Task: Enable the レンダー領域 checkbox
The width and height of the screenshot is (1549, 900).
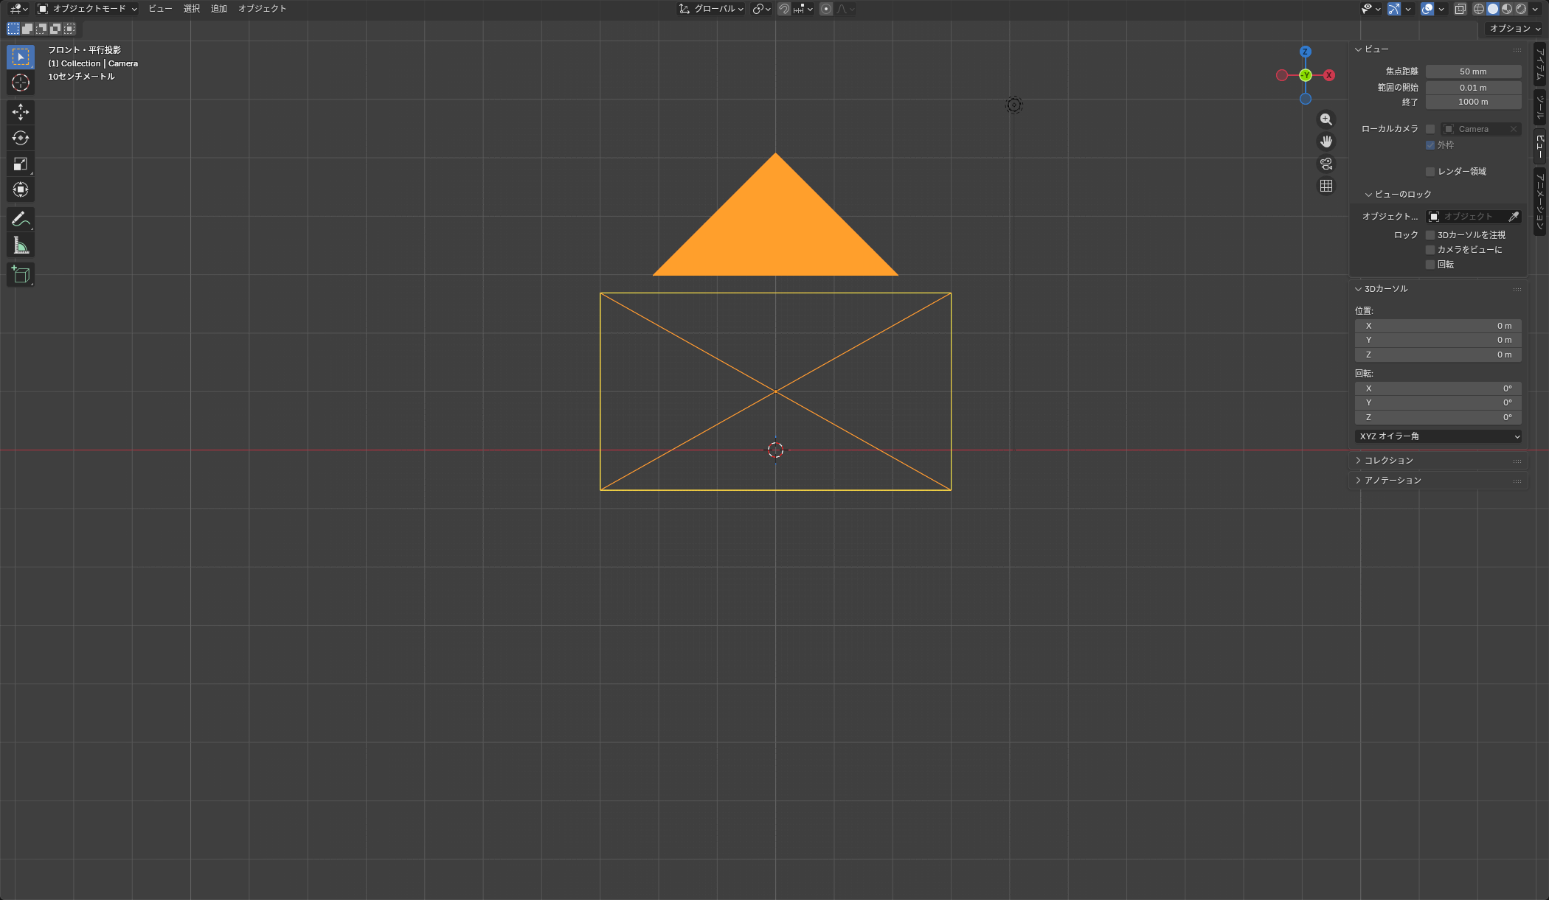Action: tap(1430, 172)
